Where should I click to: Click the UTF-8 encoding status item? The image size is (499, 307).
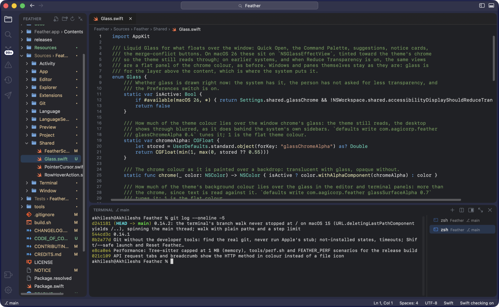point(431,303)
